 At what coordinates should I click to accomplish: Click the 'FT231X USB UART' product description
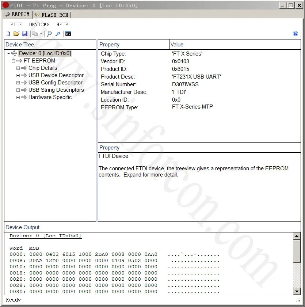197,76
